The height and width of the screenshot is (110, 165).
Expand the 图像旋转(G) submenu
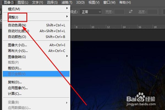36,57
